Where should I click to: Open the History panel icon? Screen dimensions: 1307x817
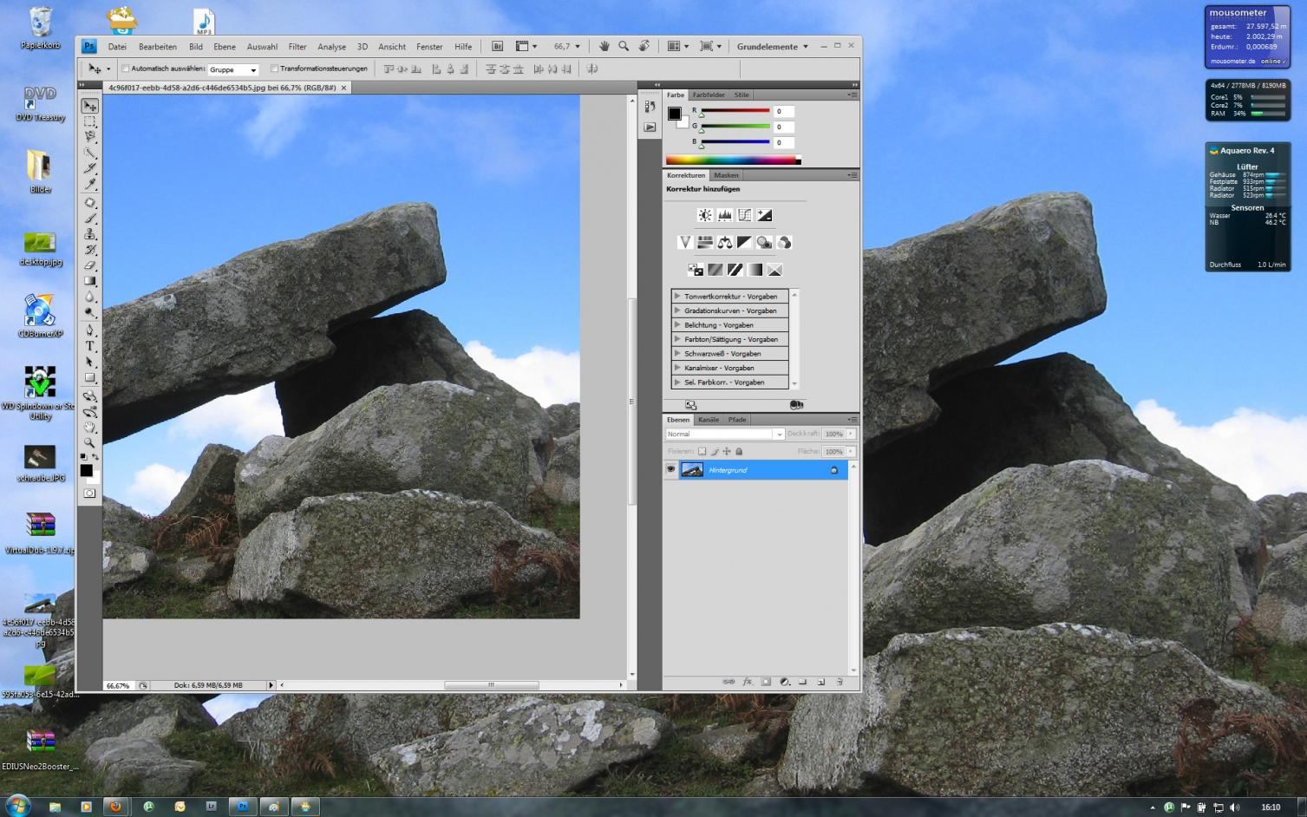[x=650, y=107]
